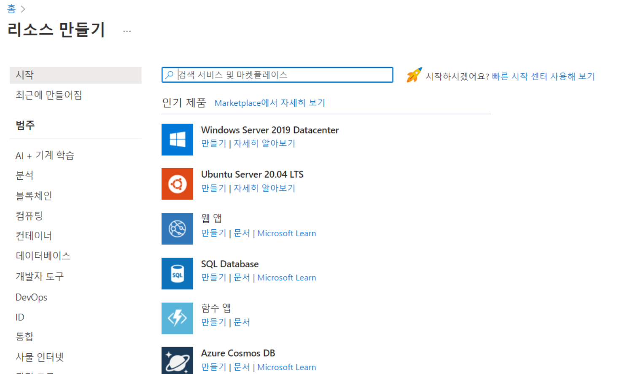Select the 컨테이너 category

[34, 236]
